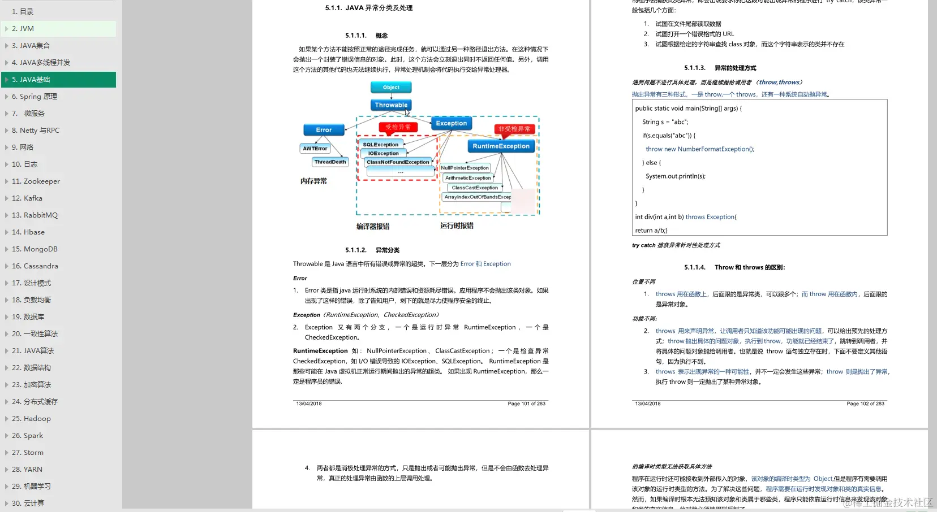Open the '26. Spark' bookmark
937x512 pixels.
[x=28, y=435]
